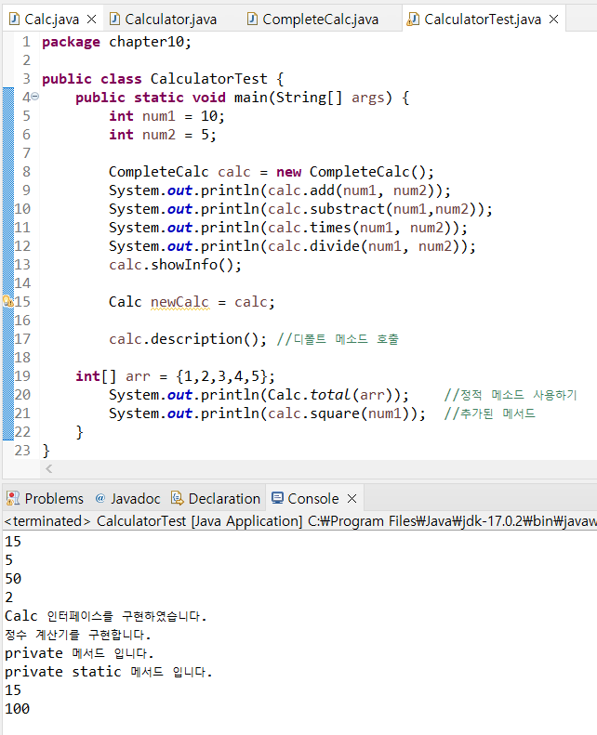Collapse the main method fold marker
This screenshot has width=597, height=735.
pos(35,97)
